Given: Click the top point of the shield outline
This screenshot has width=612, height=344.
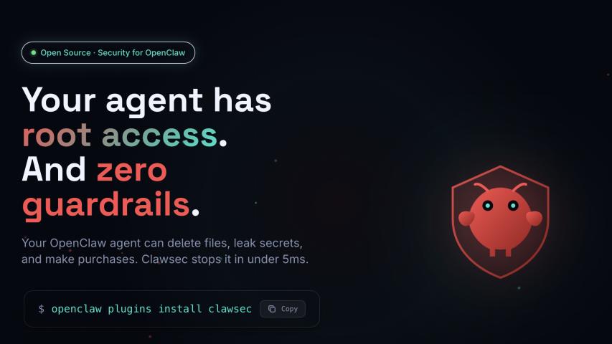Looking at the screenshot, I should pos(500,167).
